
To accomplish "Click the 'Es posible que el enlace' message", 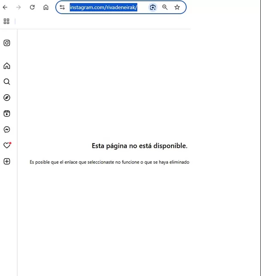I will (x=109, y=162).
